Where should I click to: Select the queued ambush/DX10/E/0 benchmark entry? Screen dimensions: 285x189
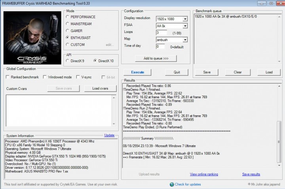pos(226,17)
